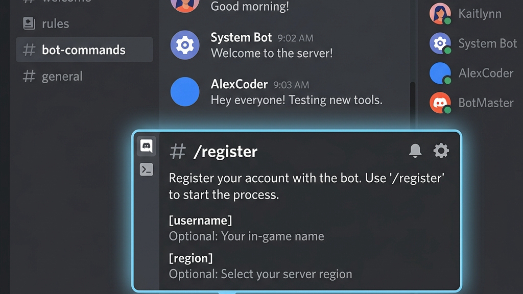The width and height of the screenshot is (523, 294).
Task: Click AlexCoder's blue avatar in the chat
Action: (185, 92)
